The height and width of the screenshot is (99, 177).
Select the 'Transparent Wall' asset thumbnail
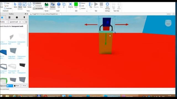pos(12,37)
